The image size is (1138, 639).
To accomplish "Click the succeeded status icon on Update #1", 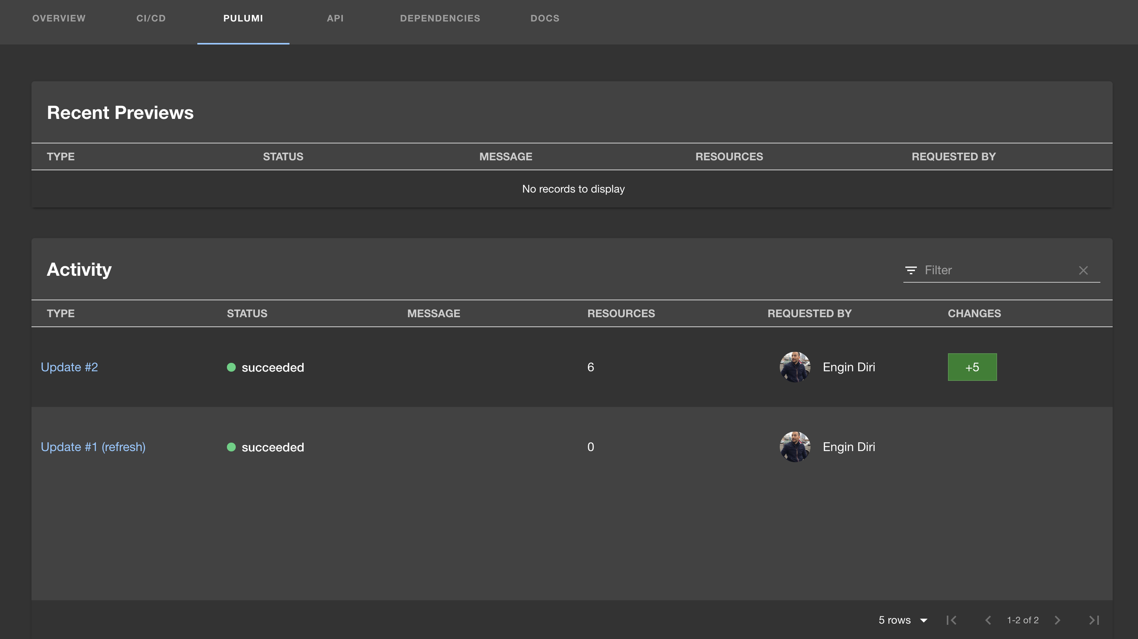I will click(x=232, y=447).
